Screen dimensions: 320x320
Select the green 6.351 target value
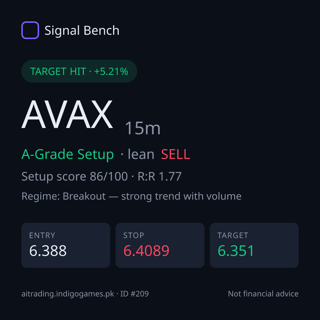coord(236,251)
